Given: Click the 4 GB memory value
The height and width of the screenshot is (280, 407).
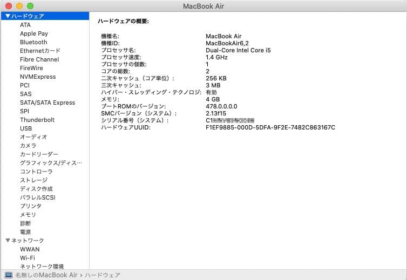Looking at the screenshot, I should (213, 99).
